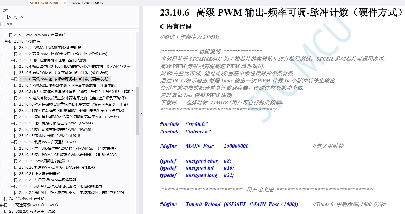This screenshot has height=214, width=405.
Task: Click bookmark icon next to 23.10.1 entry
Action: point(16,48)
